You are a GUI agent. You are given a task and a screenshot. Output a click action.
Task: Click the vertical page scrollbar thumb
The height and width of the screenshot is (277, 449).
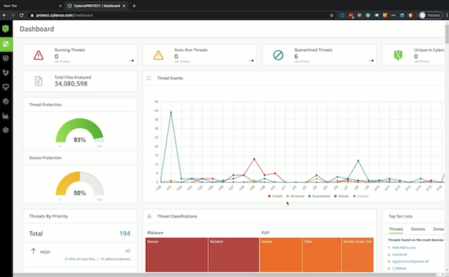click(447, 34)
